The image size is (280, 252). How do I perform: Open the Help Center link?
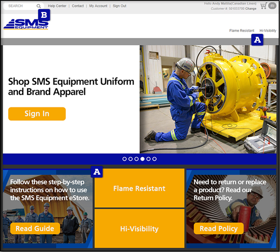(x=57, y=6)
